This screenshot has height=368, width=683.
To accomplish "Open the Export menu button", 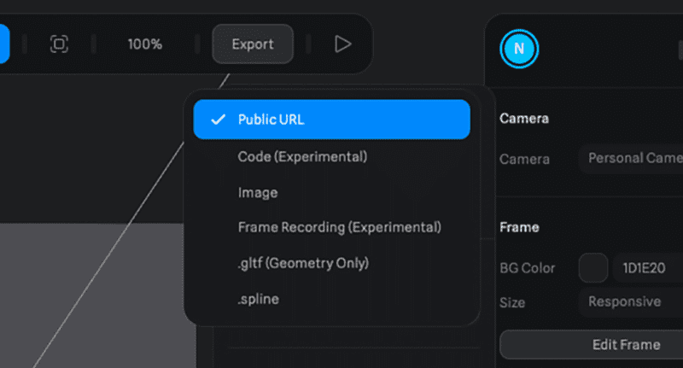I will (x=253, y=44).
